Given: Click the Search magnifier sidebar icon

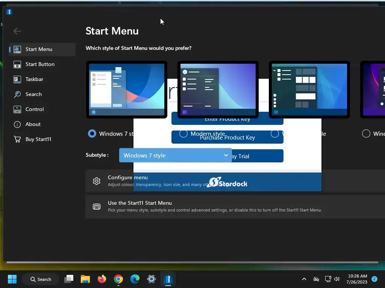Looking at the screenshot, I should pyautogui.click(x=17, y=94).
